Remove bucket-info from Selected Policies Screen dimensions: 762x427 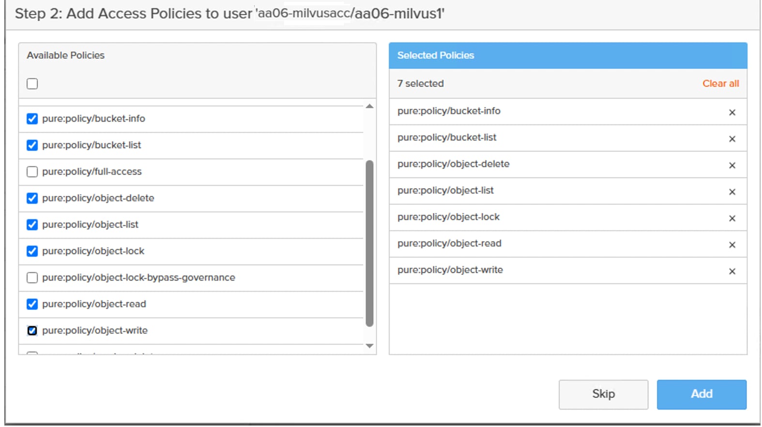point(732,112)
